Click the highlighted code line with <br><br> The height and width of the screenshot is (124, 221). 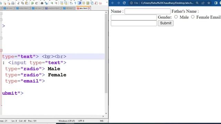(53, 56)
